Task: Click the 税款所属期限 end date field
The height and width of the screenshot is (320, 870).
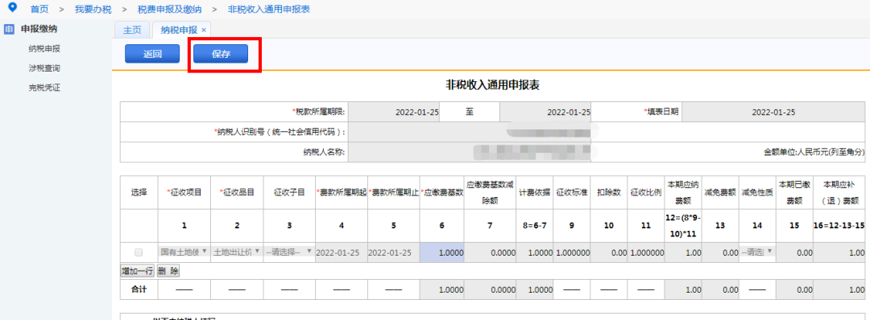Action: (x=545, y=112)
